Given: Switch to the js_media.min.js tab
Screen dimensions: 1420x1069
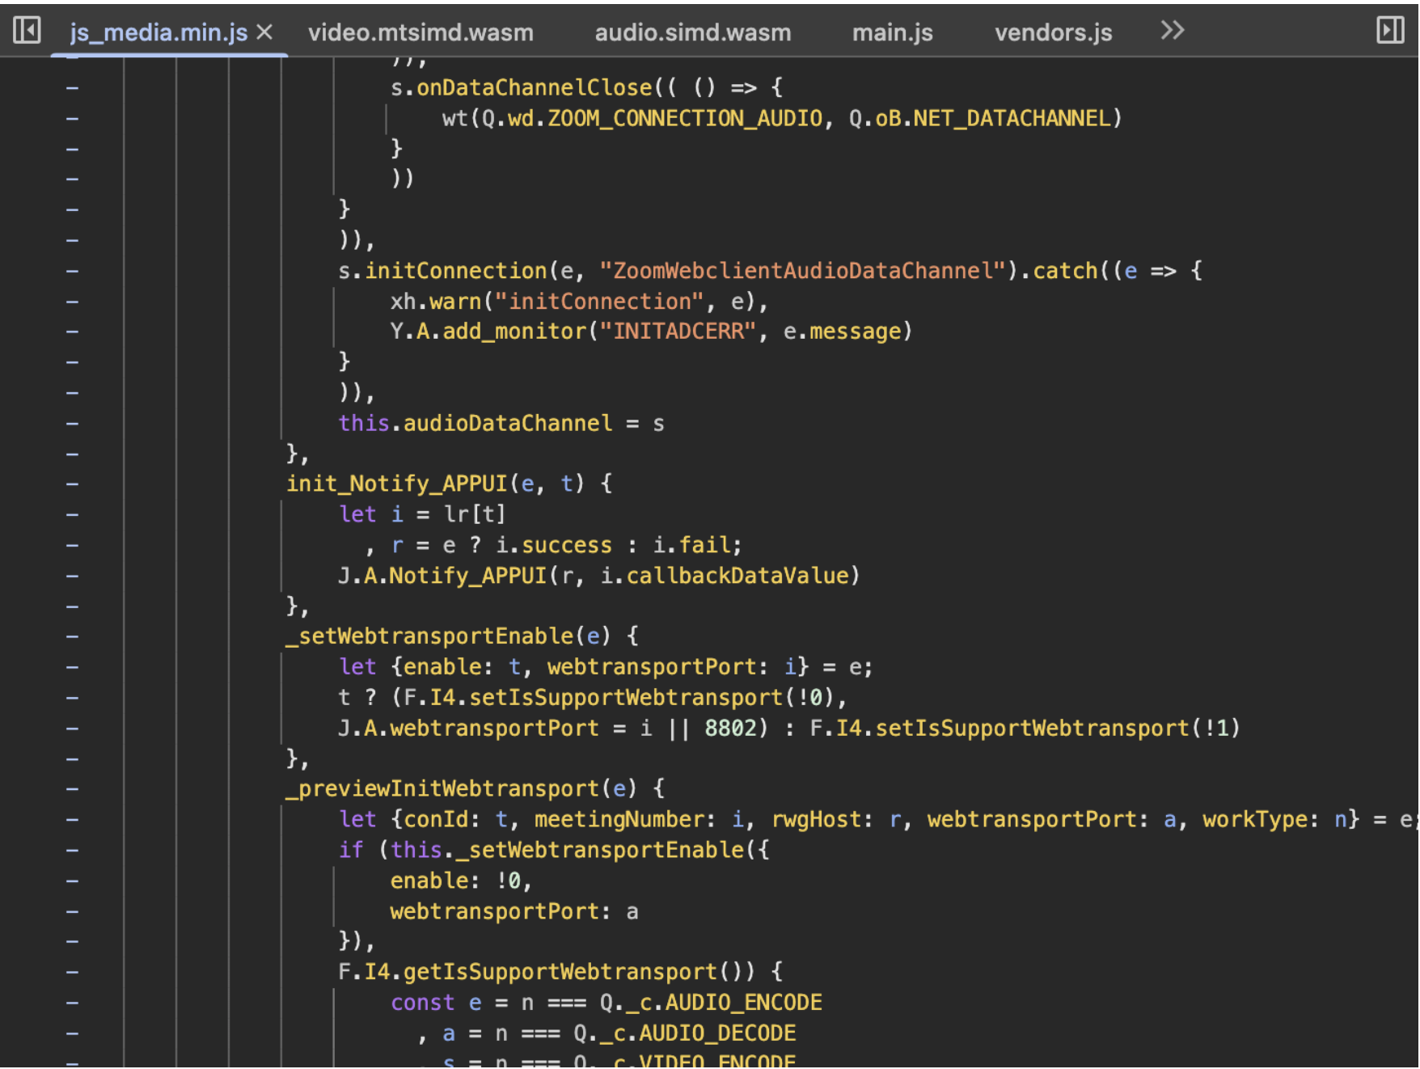Looking at the screenshot, I should pos(158,32).
